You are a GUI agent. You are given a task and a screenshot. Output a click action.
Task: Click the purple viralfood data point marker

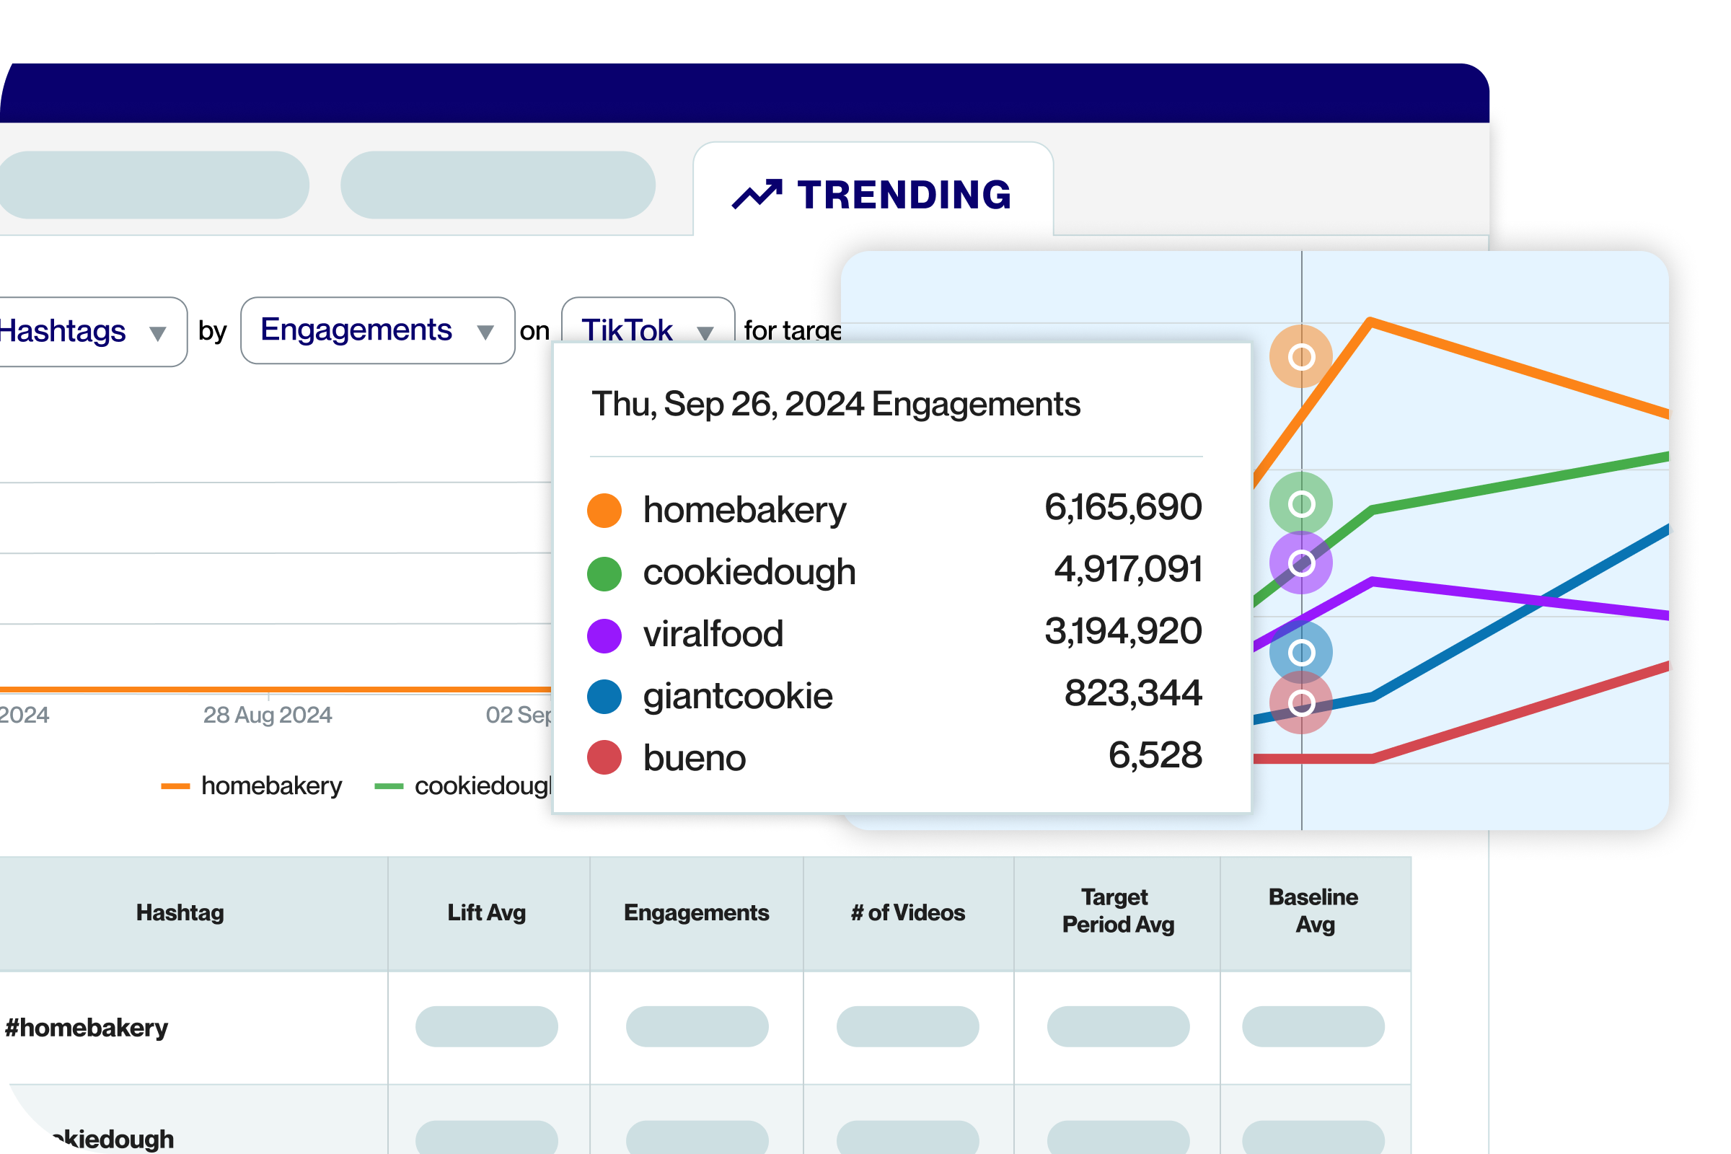pos(1300,564)
